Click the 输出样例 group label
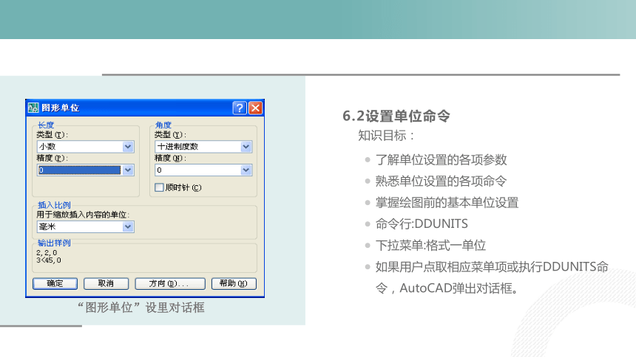The image size is (636, 357). tap(54, 243)
